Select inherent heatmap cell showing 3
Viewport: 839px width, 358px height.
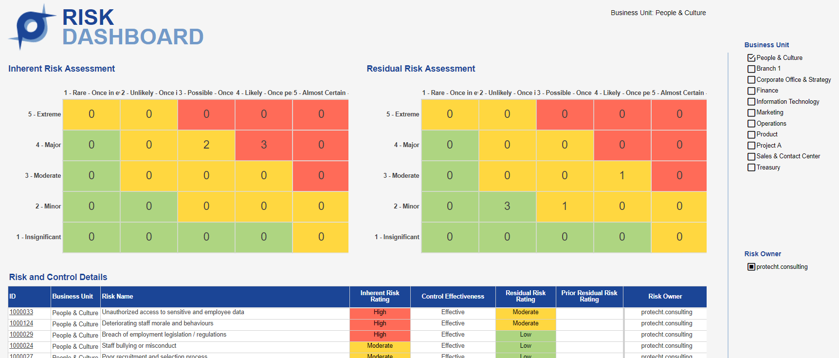pyautogui.click(x=264, y=145)
